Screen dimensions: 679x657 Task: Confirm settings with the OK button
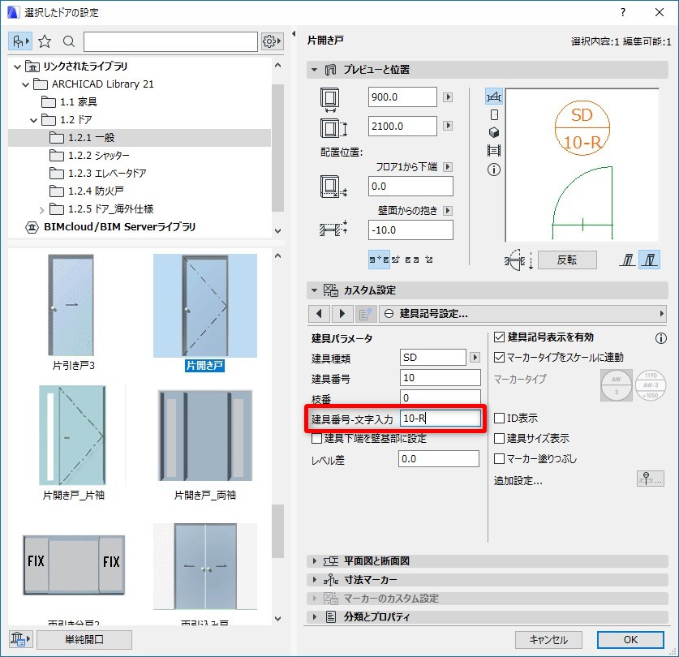tap(630, 640)
